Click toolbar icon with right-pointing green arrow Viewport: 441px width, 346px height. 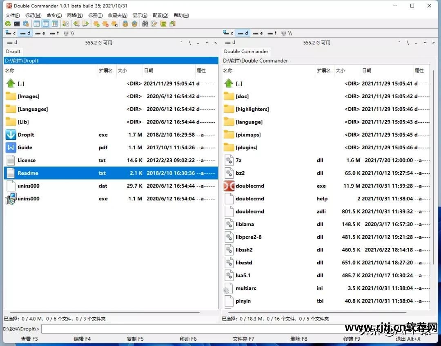(85, 24)
